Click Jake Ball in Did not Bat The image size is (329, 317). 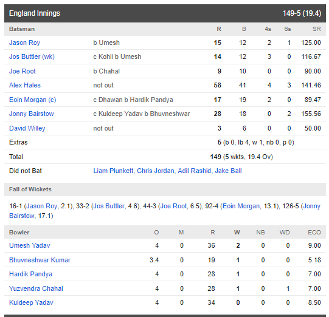point(228,171)
